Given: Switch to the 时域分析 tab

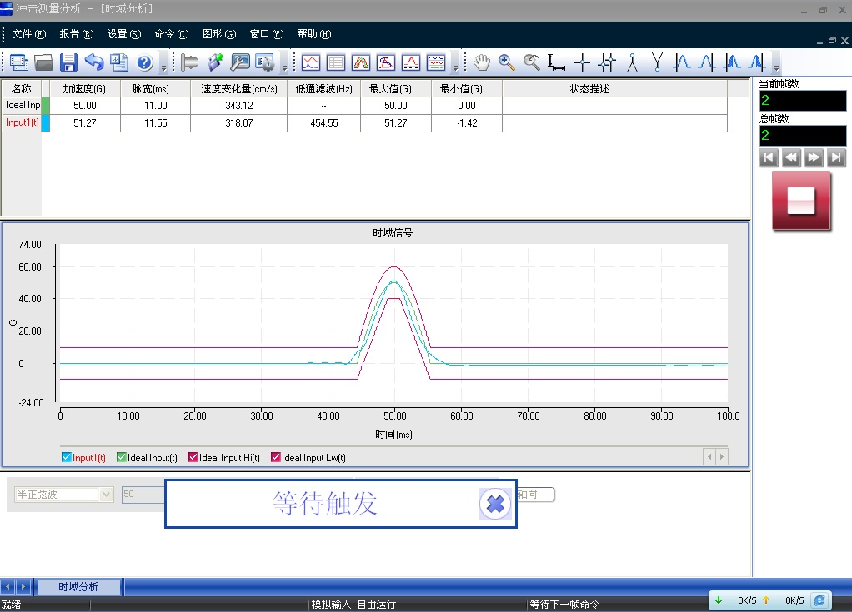Looking at the screenshot, I should pyautogui.click(x=78, y=587).
